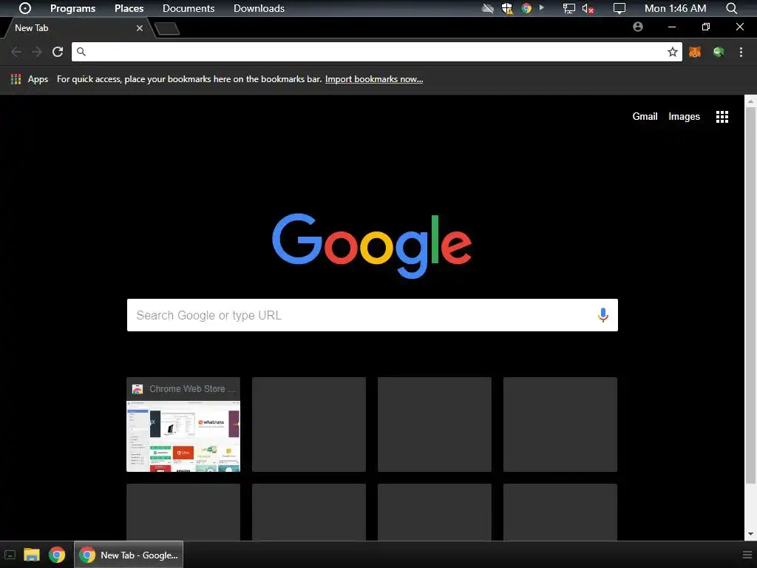The image size is (757, 568).
Task: Click the show desktop taskbar icon
Action: 10,555
